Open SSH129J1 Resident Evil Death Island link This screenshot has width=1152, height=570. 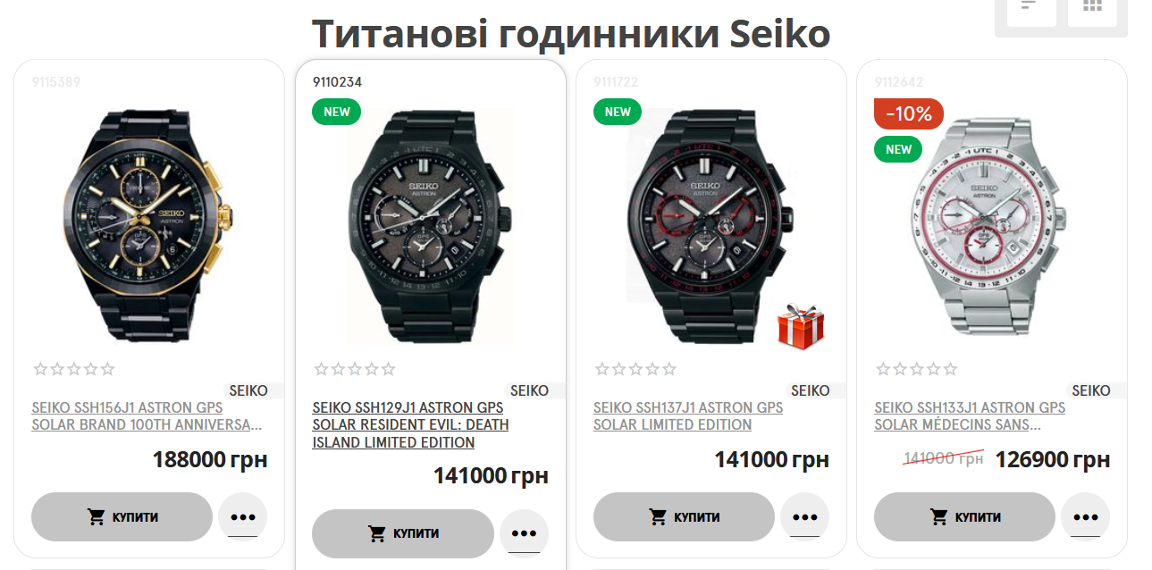tap(410, 425)
